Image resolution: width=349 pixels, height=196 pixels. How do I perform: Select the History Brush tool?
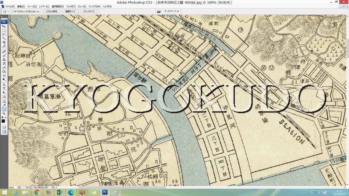(4, 63)
